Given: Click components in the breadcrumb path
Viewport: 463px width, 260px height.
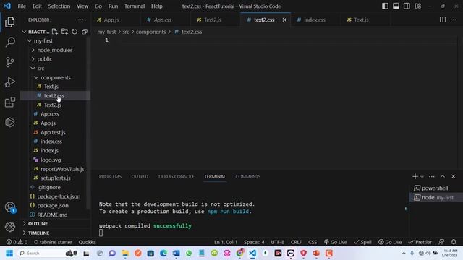Looking at the screenshot, I should 150,32.
